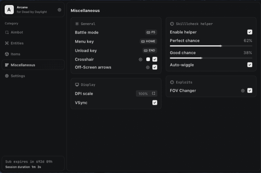Change the Menu key HOME binding
This screenshot has width=261, height=173.
point(148,42)
